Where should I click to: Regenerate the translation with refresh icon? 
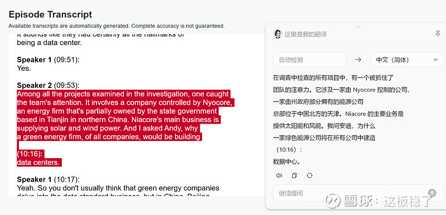pyautogui.click(x=310, y=175)
